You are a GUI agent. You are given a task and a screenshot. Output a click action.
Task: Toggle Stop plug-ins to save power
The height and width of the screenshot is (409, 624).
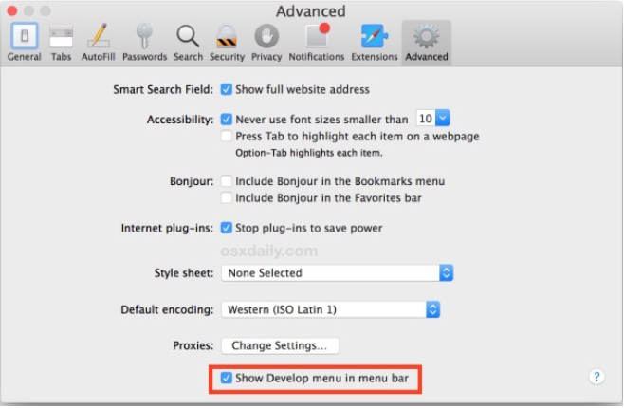click(x=227, y=228)
